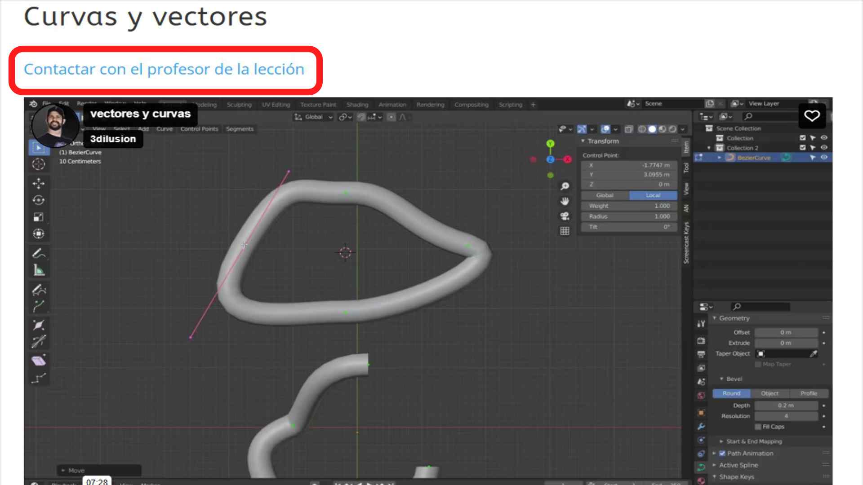This screenshot has height=485, width=863.
Task: Select the Shear tool in the toolbar
Action: point(39,361)
